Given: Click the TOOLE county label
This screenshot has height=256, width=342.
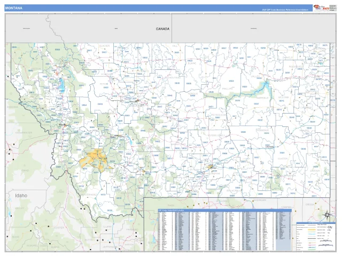Looking at the screenshot, I should 127,59.
